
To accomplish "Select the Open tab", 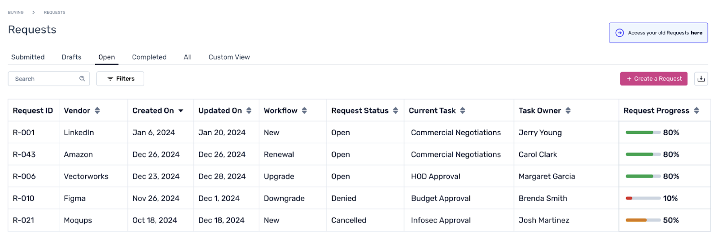I will click(107, 57).
